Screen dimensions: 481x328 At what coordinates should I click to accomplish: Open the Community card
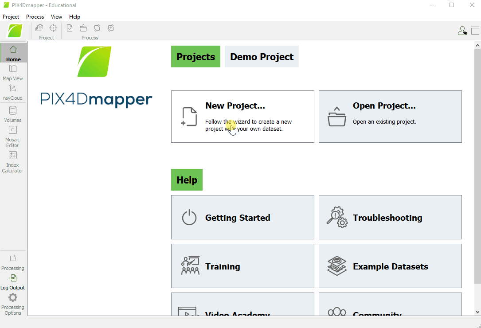[390, 304]
